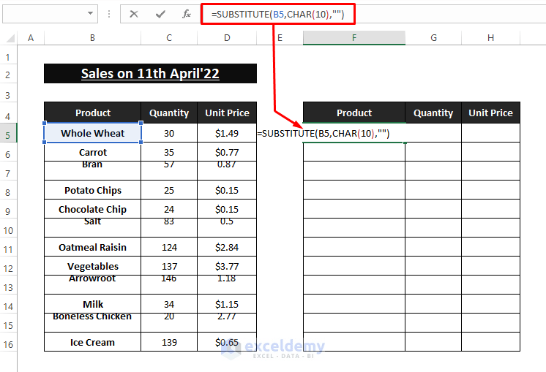Click quantity cell showing 30

169,133
